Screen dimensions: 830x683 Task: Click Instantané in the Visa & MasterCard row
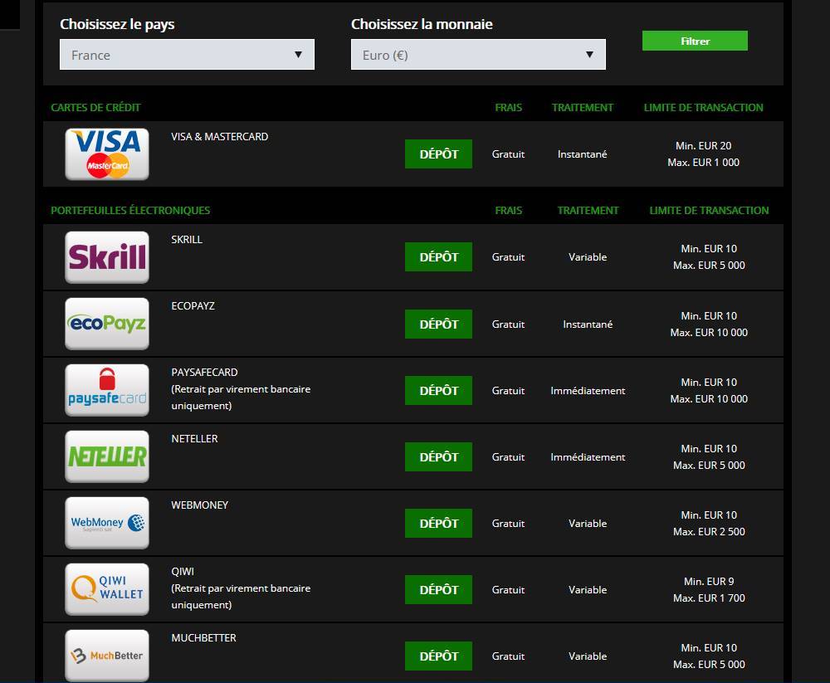tap(583, 154)
